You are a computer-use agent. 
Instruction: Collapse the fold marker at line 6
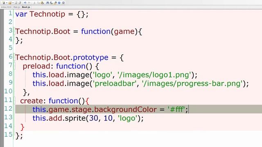tap(15, 57)
